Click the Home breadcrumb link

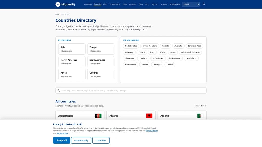[x=57, y=14]
